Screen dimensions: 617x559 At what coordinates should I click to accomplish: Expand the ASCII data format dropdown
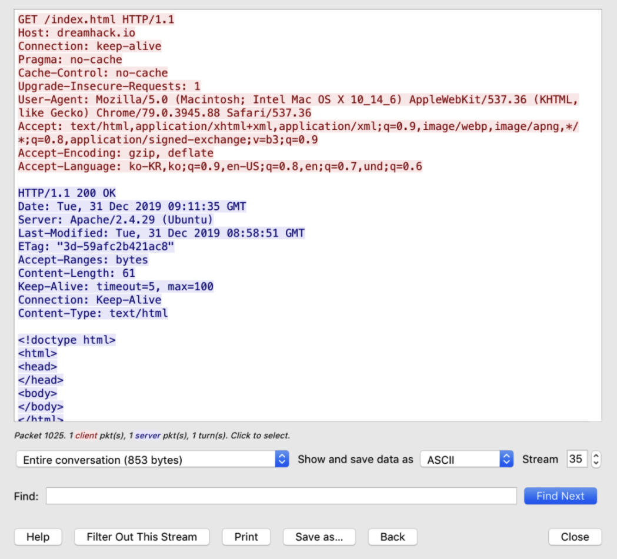tap(466, 460)
